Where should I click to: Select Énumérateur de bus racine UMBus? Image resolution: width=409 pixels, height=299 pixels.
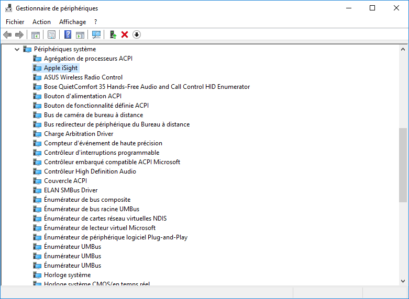point(92,209)
